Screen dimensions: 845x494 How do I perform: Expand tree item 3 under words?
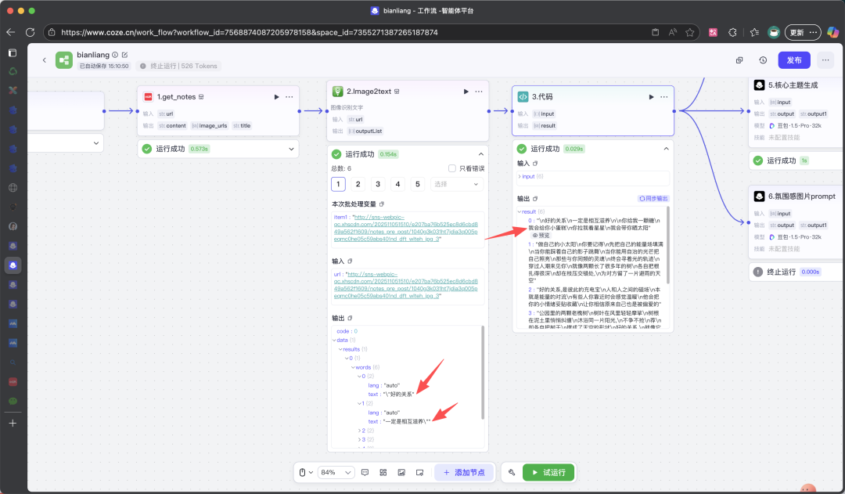[x=359, y=439]
